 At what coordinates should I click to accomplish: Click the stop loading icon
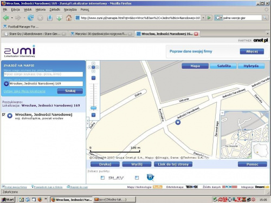40,18
